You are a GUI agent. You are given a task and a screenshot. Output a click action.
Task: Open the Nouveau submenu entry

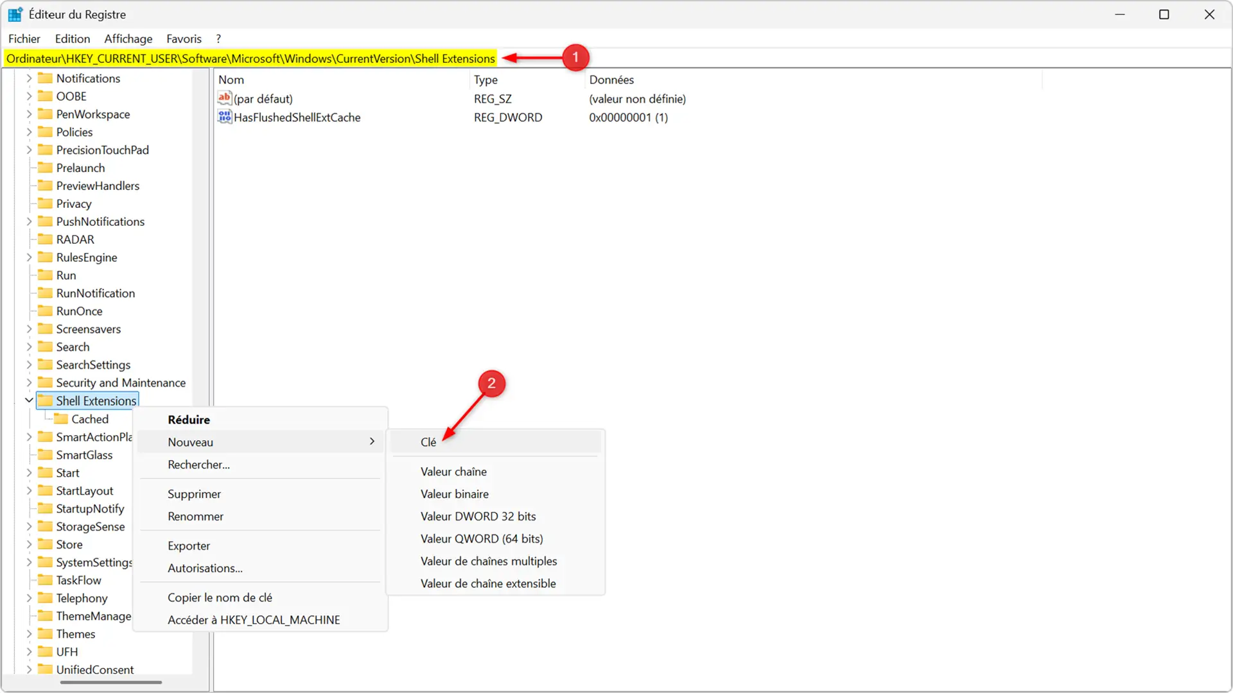click(261, 442)
